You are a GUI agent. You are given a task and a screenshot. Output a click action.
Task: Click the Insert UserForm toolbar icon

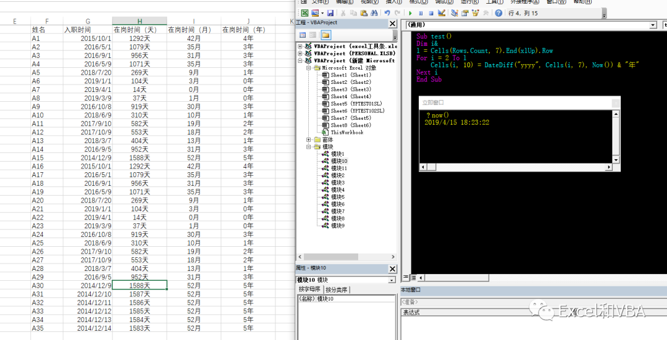[315, 13]
